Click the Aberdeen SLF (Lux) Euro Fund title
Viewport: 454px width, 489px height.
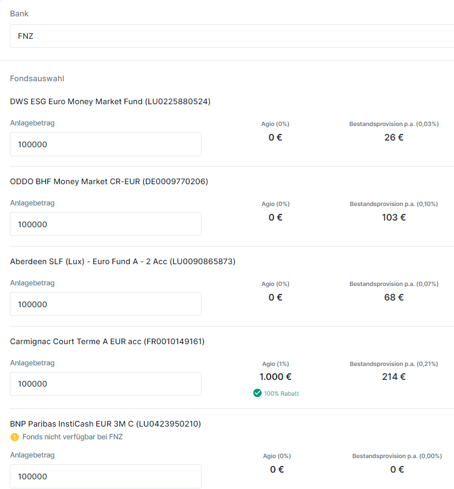(x=123, y=262)
